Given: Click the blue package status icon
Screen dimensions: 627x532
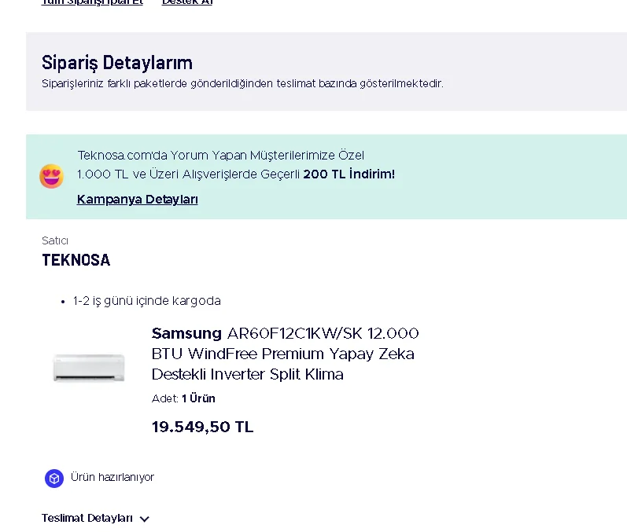Looking at the screenshot, I should 54,478.
